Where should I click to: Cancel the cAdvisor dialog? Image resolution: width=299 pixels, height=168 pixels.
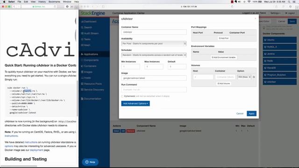(x=240, y=113)
